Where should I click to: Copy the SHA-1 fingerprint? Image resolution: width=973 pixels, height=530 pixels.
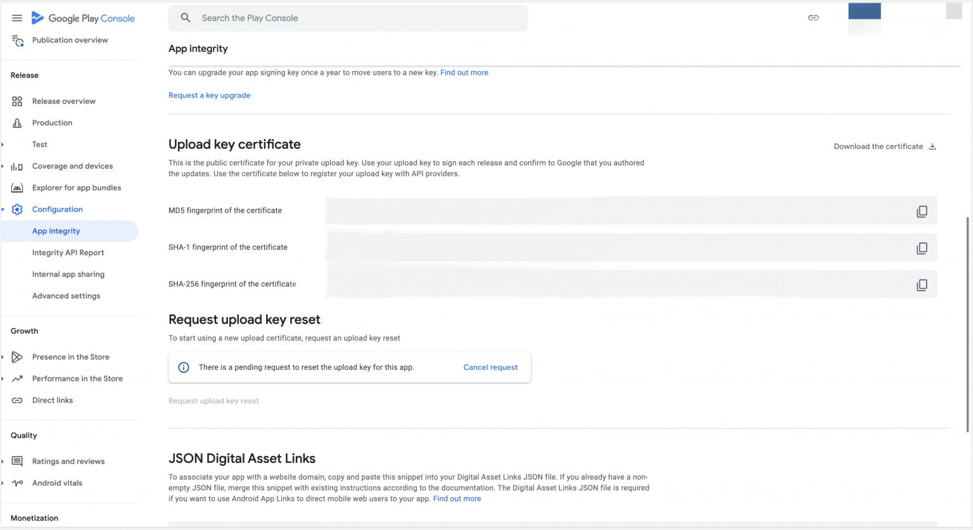(922, 248)
